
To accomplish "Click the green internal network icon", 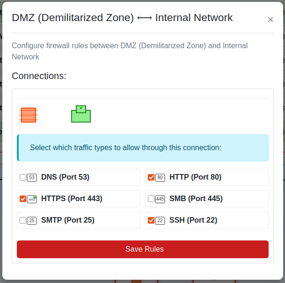I will click(81, 114).
